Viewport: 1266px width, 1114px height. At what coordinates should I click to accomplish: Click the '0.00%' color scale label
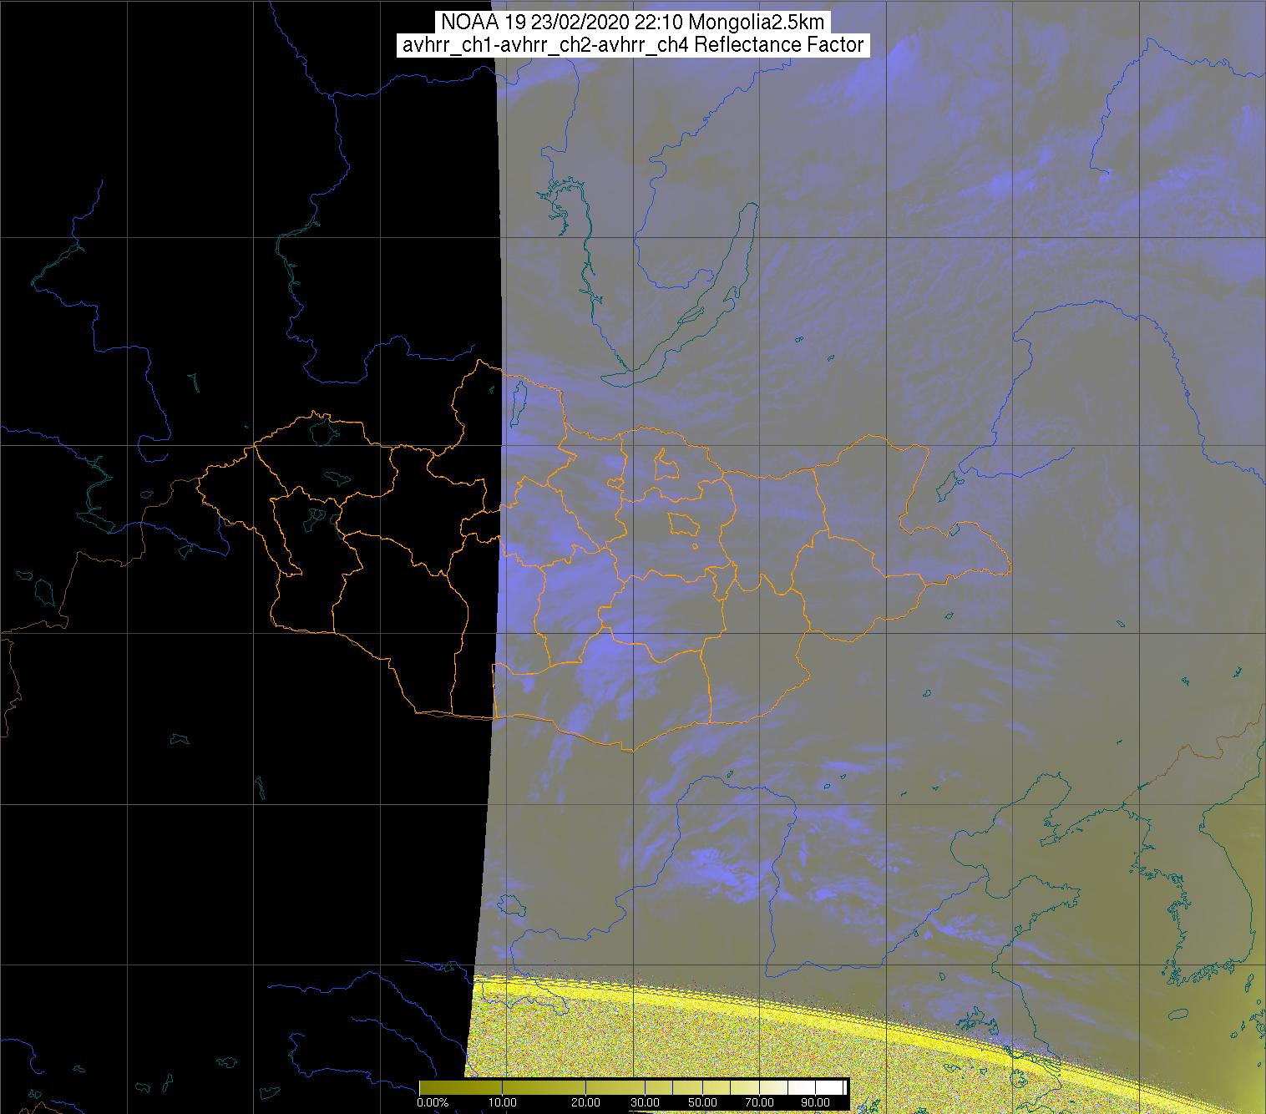click(433, 1102)
